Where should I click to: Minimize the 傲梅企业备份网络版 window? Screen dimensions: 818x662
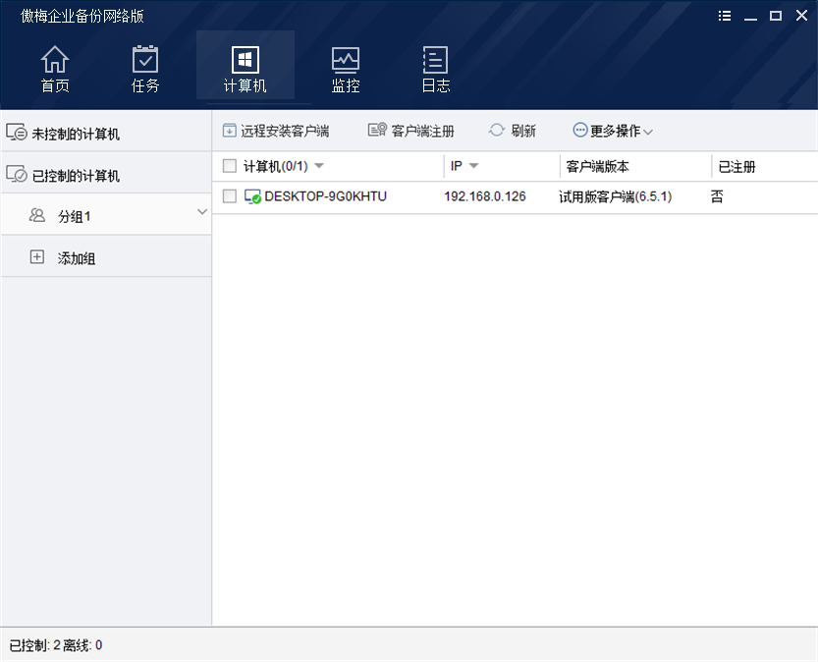pyautogui.click(x=750, y=19)
